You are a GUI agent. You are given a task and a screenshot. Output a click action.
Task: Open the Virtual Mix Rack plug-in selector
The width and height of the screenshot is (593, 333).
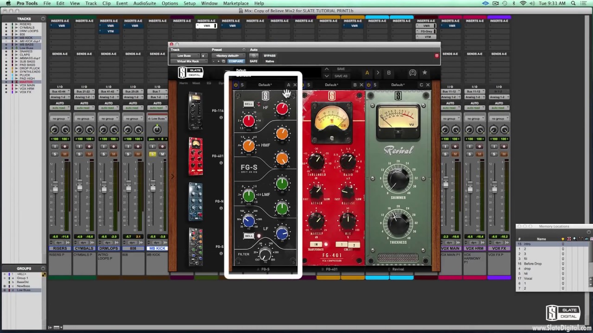[x=188, y=61]
